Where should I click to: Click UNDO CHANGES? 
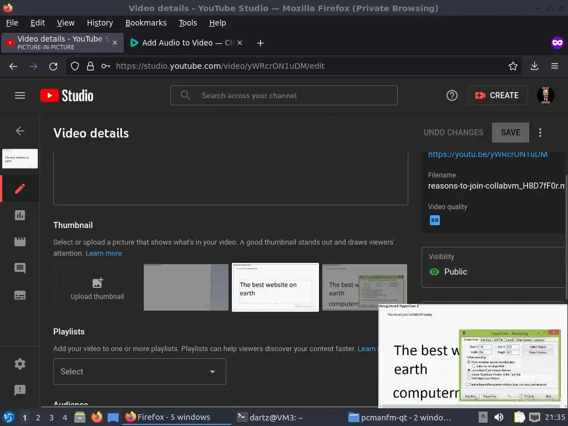pos(454,133)
